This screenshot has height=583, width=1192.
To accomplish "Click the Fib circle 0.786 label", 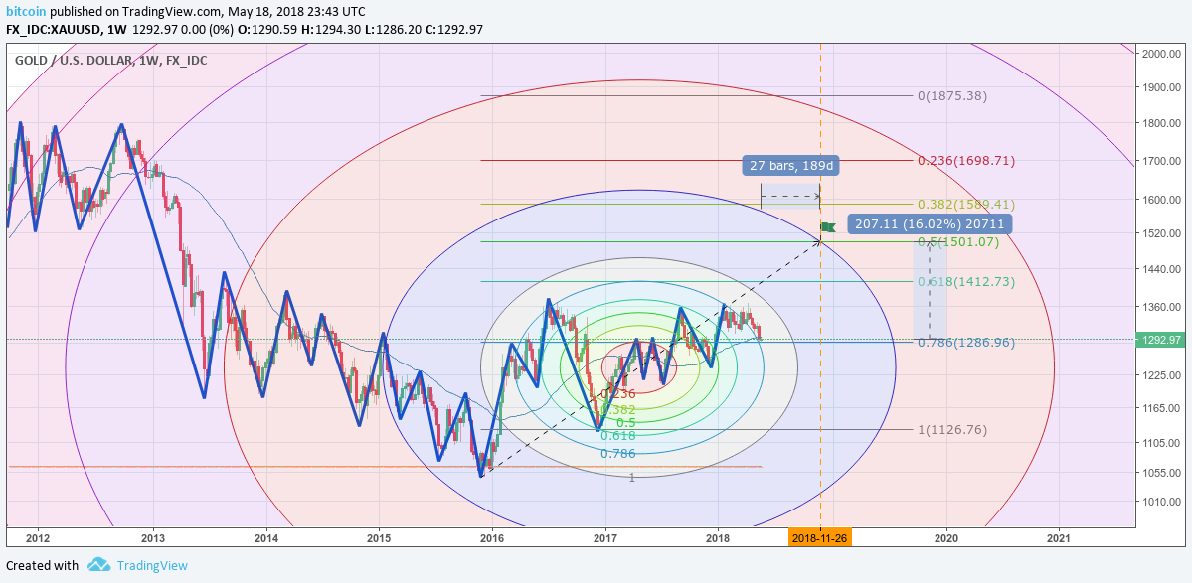I will [618, 454].
